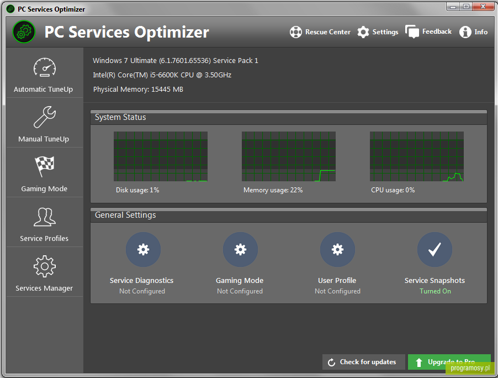Click the Info circle icon
Image resolution: width=498 pixels, height=378 pixels.
tap(465, 32)
